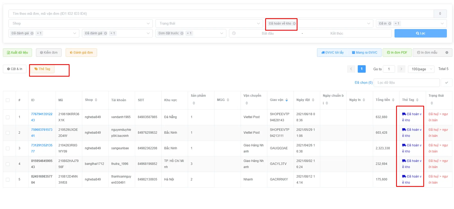Expand the Đã hoàn về kho tag dropdown arrow
This screenshot has width=454, height=209.
(369, 24)
